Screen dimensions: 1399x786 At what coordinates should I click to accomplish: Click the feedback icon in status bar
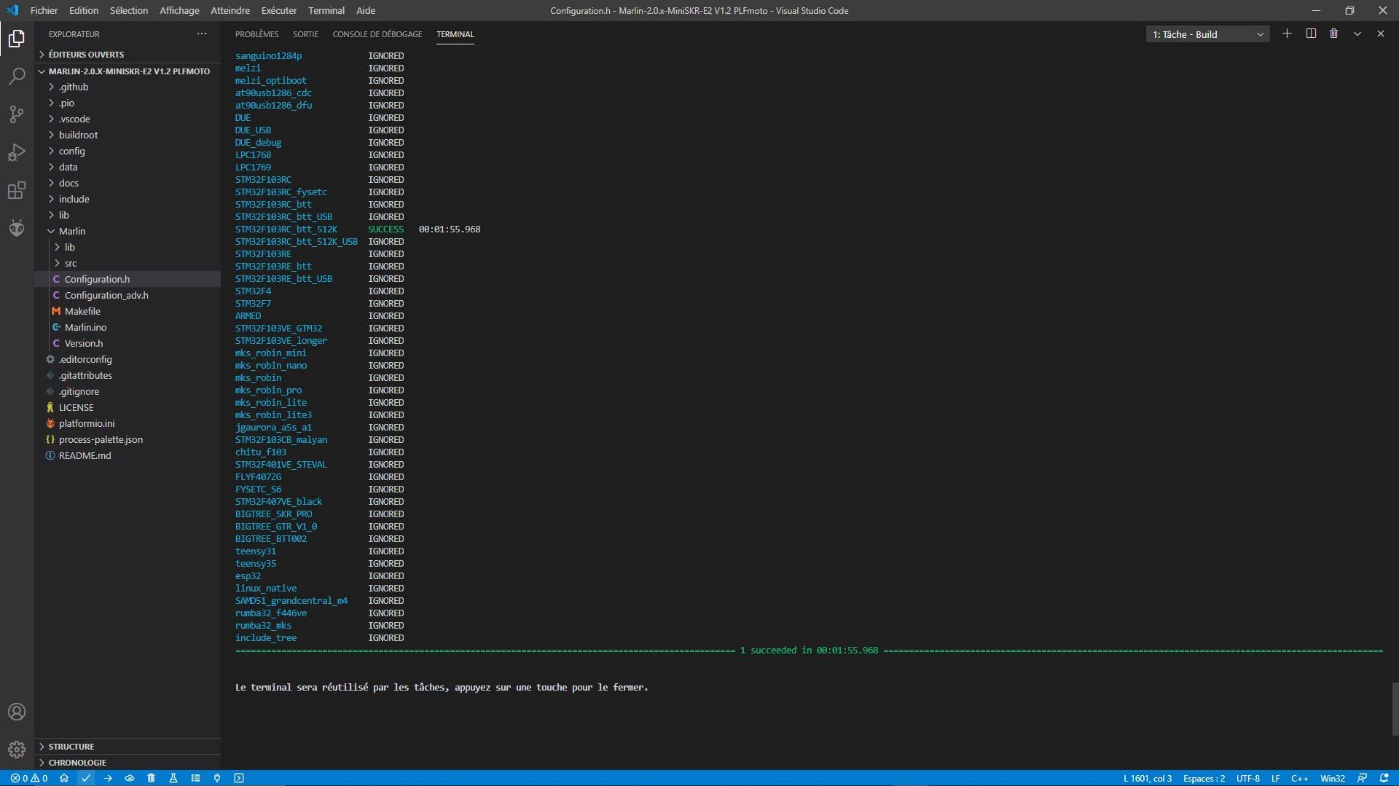(x=1362, y=778)
